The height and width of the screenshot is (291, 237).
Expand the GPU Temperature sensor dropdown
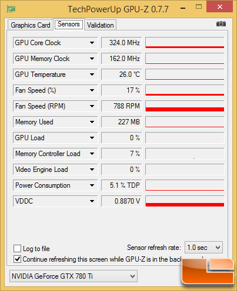92,75
